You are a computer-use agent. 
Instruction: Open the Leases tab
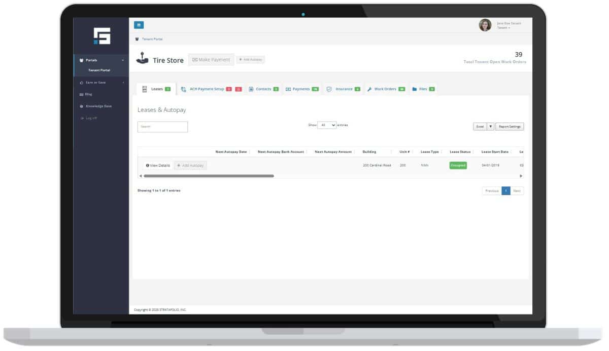tap(156, 89)
